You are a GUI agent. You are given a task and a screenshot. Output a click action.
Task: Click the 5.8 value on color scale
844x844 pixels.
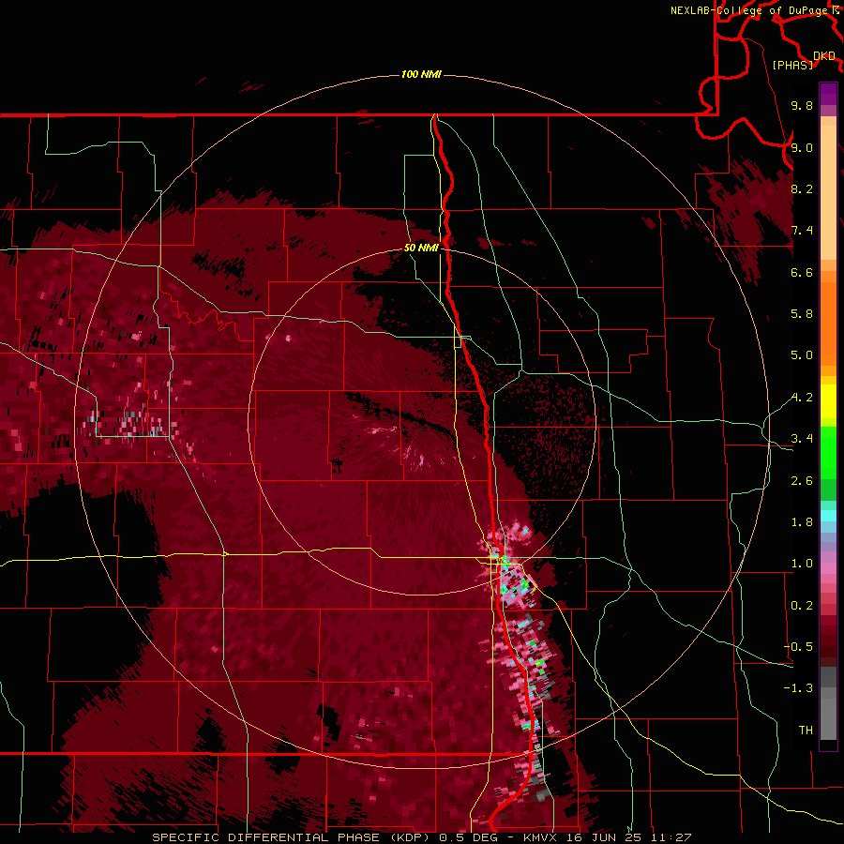pos(802,314)
